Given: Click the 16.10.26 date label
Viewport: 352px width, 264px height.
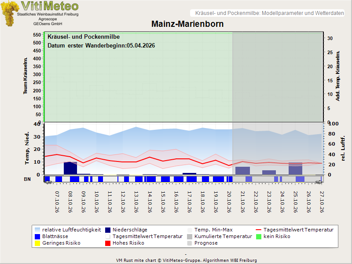Looking at the screenshot, I should click(x=176, y=202).
